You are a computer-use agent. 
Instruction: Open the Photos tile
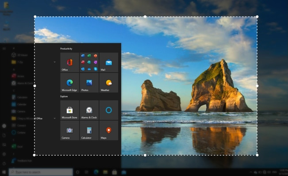(x=89, y=83)
